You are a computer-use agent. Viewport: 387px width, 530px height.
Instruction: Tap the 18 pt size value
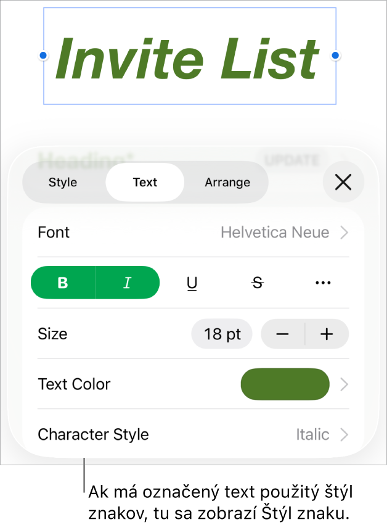tap(222, 334)
